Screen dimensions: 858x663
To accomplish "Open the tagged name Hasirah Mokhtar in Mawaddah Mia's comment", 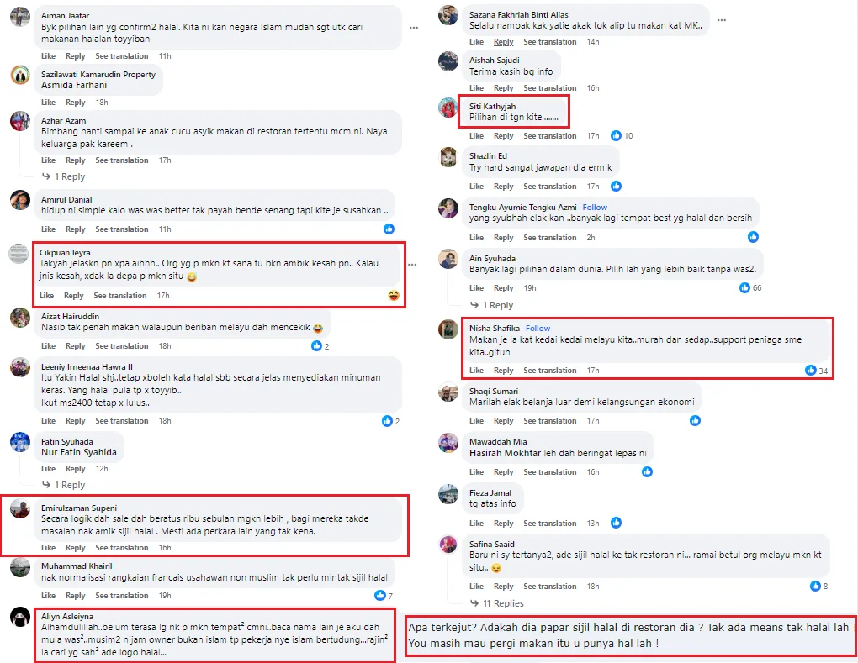I will [502, 453].
